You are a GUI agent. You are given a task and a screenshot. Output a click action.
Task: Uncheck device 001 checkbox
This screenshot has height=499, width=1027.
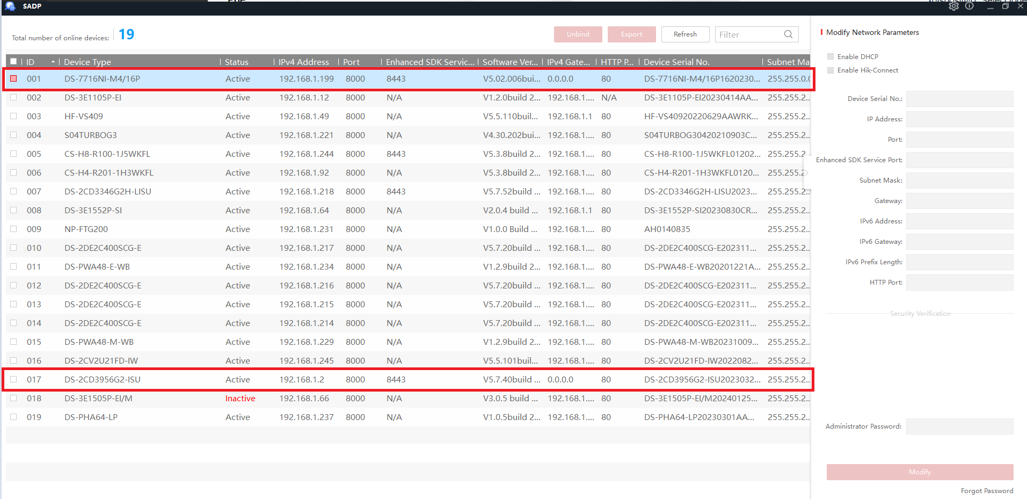coord(13,78)
